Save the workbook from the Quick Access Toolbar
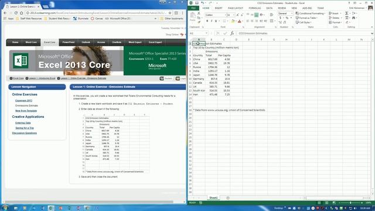Image resolution: width=375 pixels, height=211 pixels. coord(197,3)
